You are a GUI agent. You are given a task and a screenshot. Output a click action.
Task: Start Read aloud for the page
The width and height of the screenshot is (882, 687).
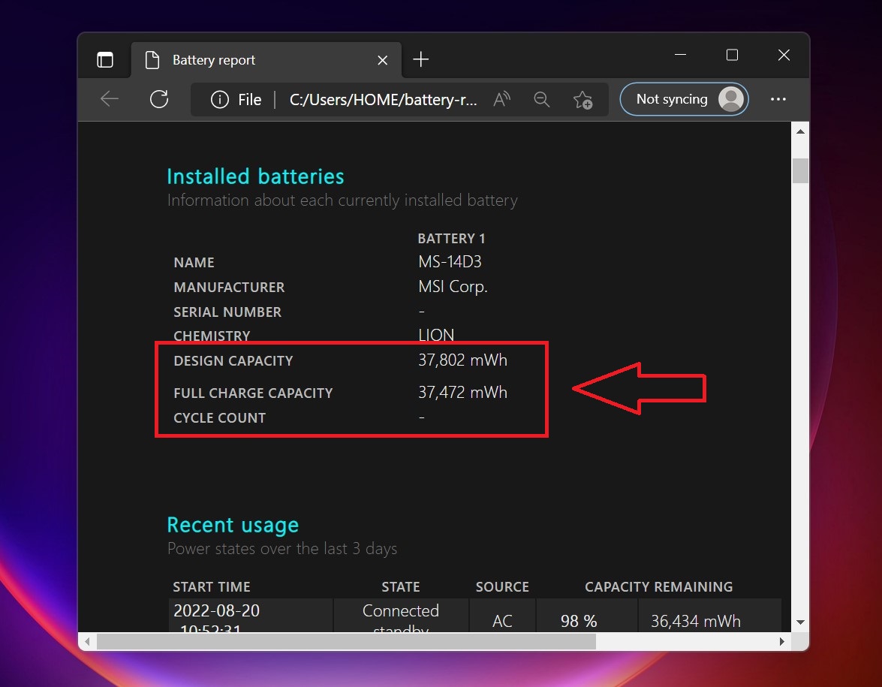(501, 100)
